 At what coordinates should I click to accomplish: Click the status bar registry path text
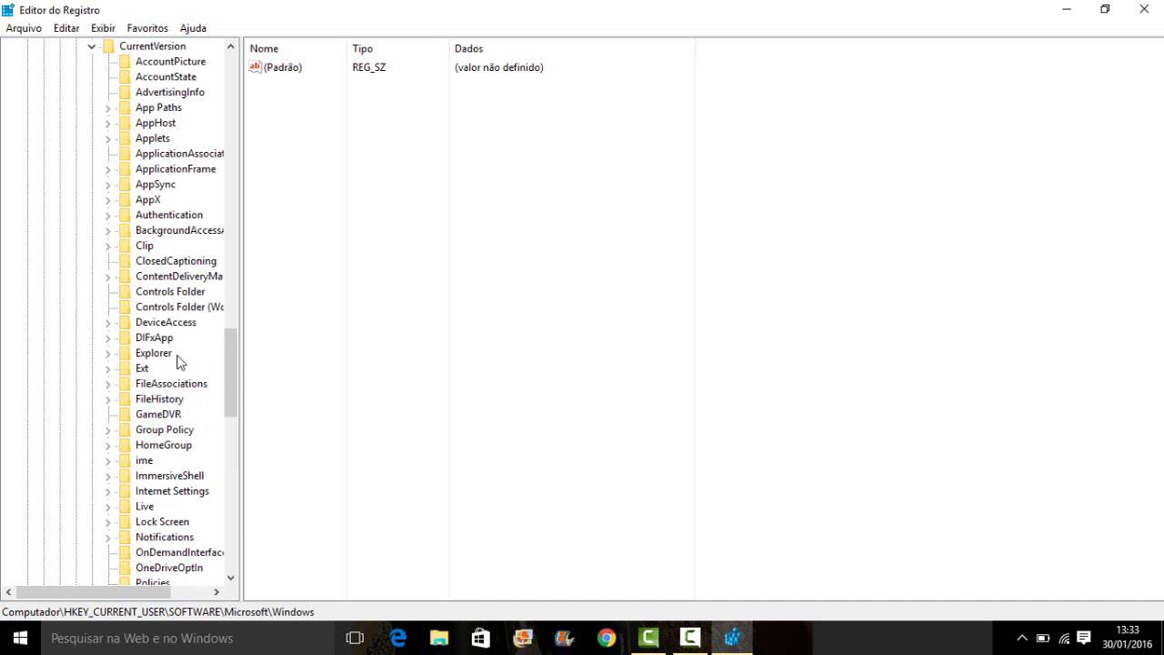click(158, 612)
